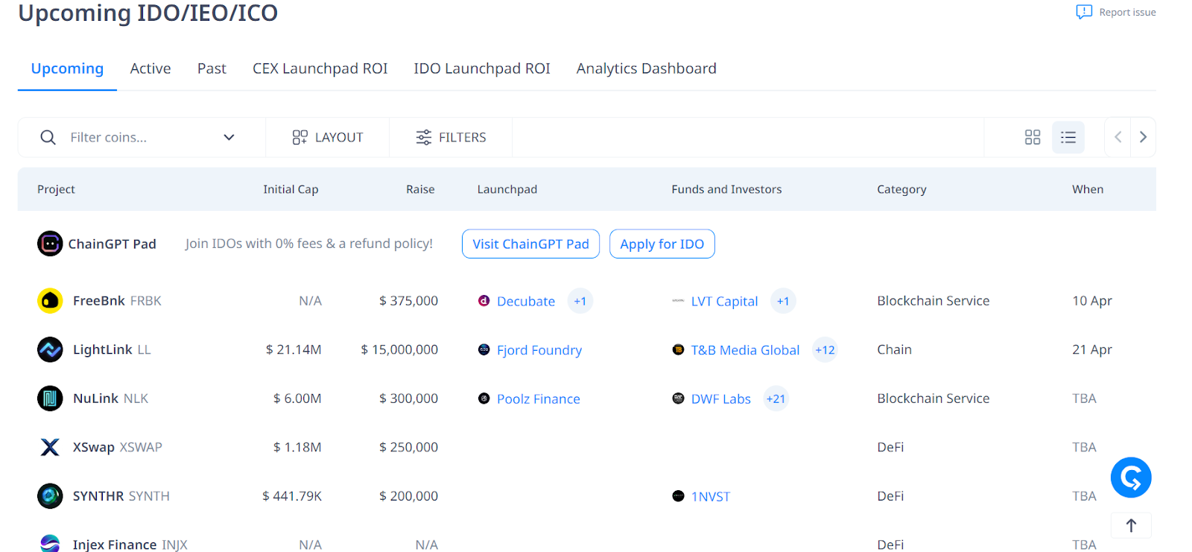
Task: Click the Decubate logo icon
Action: coord(484,301)
